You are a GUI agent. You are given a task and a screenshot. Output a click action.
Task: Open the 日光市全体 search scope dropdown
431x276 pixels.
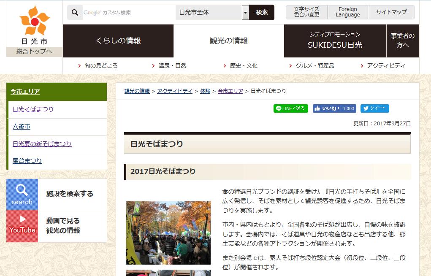212,12
